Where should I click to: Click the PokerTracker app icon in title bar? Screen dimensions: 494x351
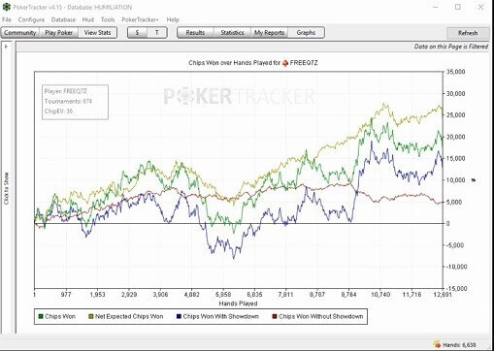pyautogui.click(x=6, y=7)
